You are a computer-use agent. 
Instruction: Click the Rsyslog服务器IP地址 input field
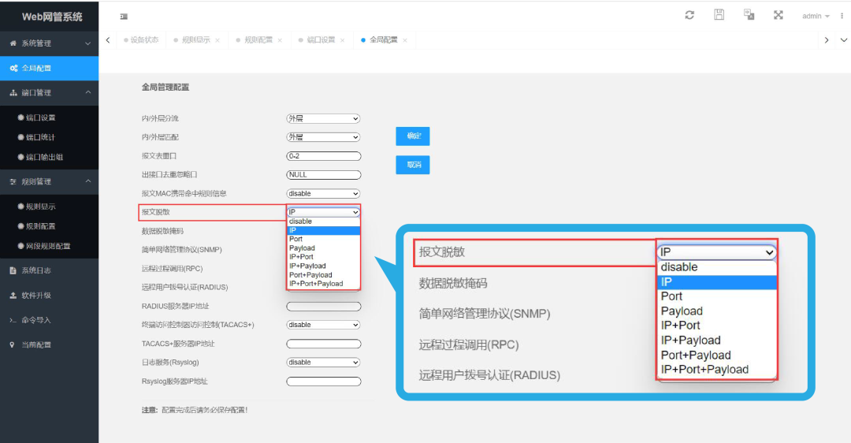click(324, 381)
